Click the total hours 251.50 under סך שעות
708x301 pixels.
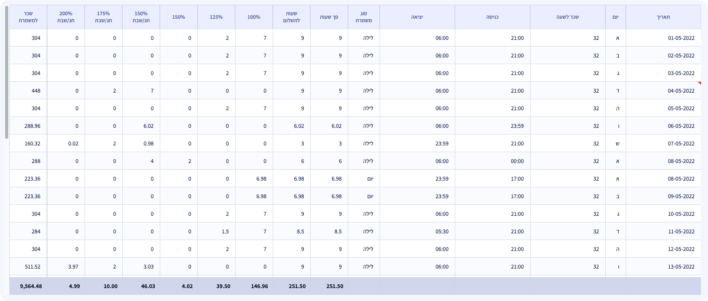click(x=335, y=286)
